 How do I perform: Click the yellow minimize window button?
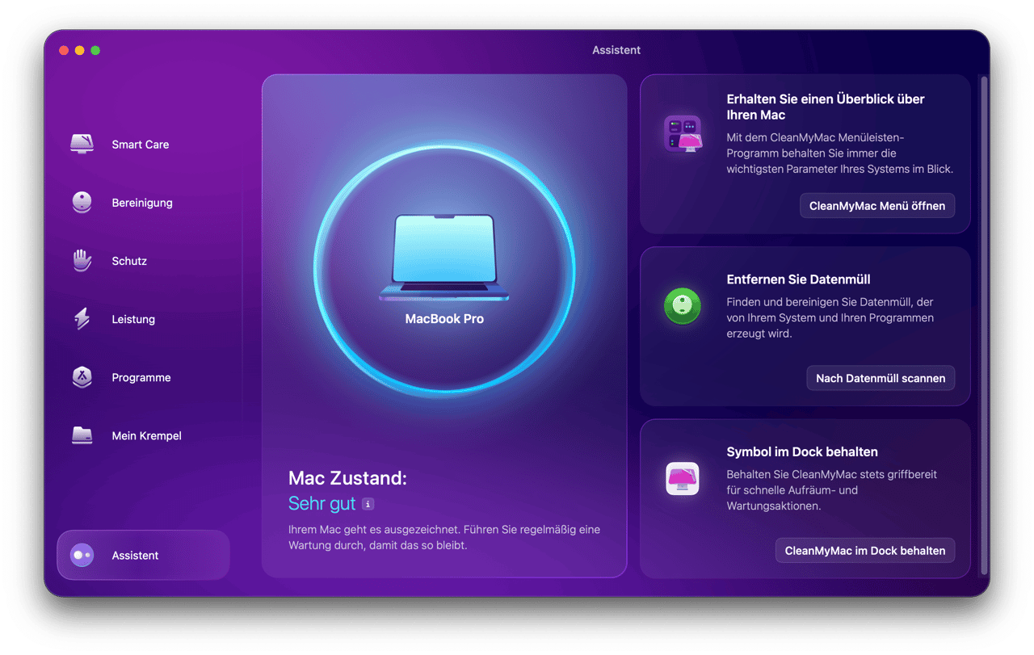coord(79,50)
